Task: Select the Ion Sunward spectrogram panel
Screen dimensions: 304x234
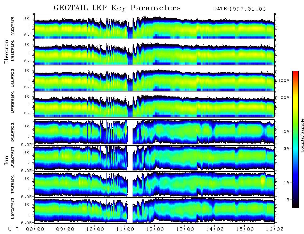Action: [x=154, y=132]
